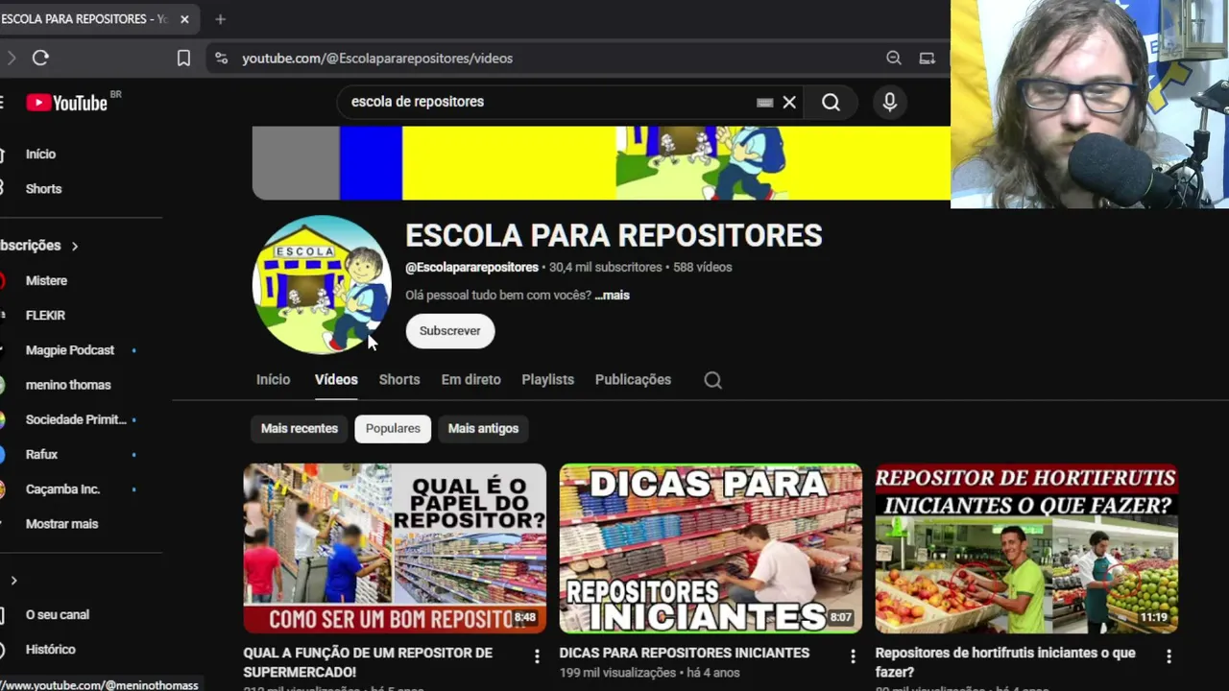
Task: Open video title 'QUAL A FUNÇÃO DE UM REPOSITOR'
Action: pyautogui.click(x=368, y=662)
